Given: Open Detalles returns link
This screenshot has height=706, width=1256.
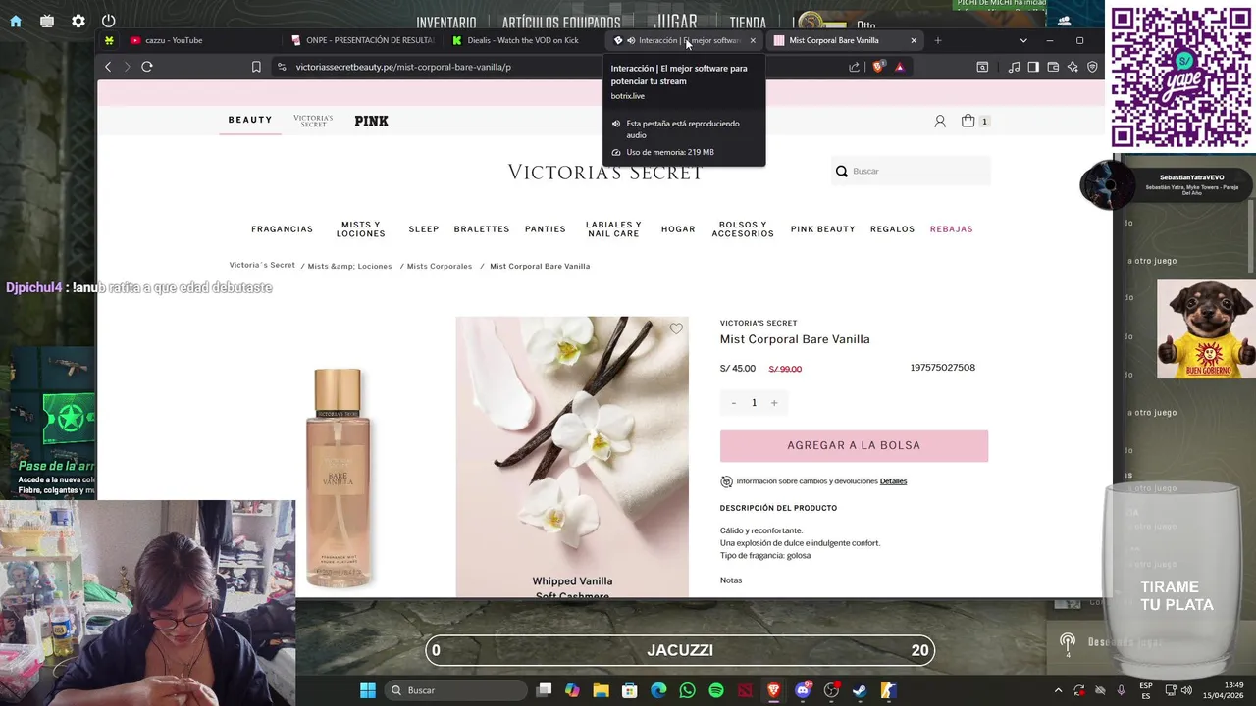Looking at the screenshot, I should point(893,481).
